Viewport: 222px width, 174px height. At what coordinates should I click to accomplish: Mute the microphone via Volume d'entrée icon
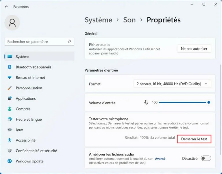click(146, 102)
